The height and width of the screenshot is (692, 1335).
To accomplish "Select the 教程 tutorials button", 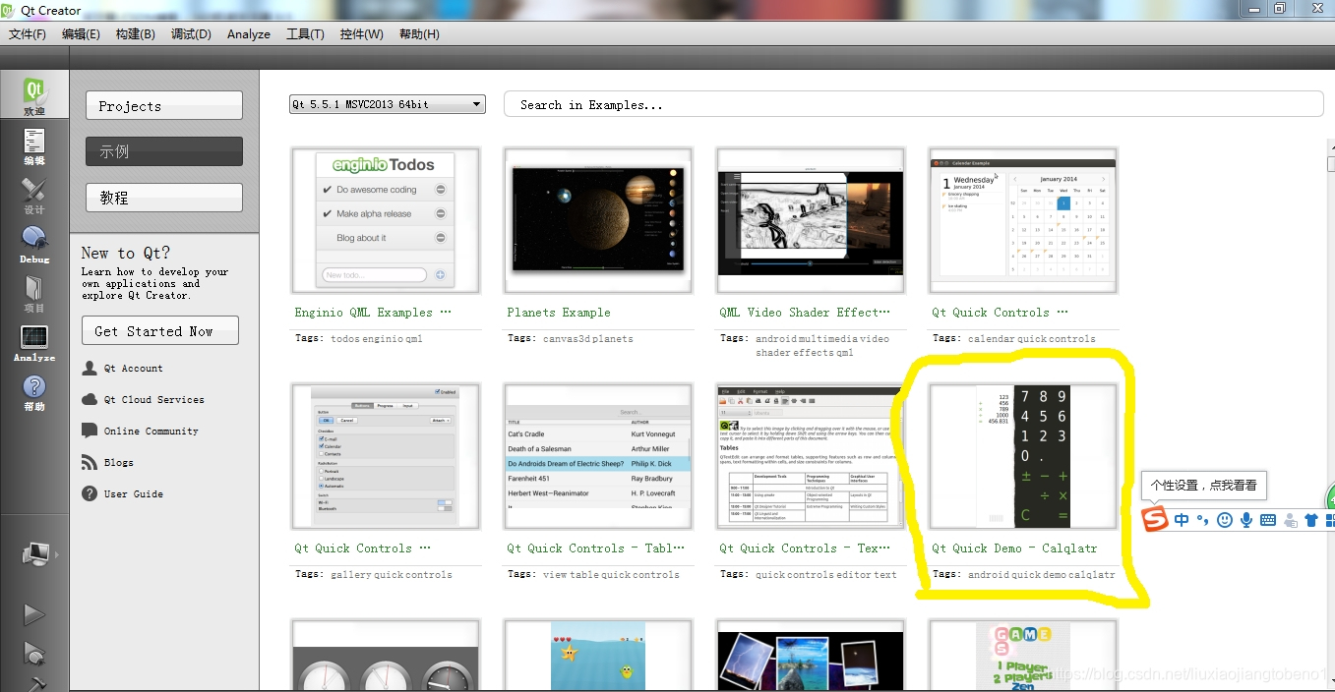I will click(x=164, y=198).
